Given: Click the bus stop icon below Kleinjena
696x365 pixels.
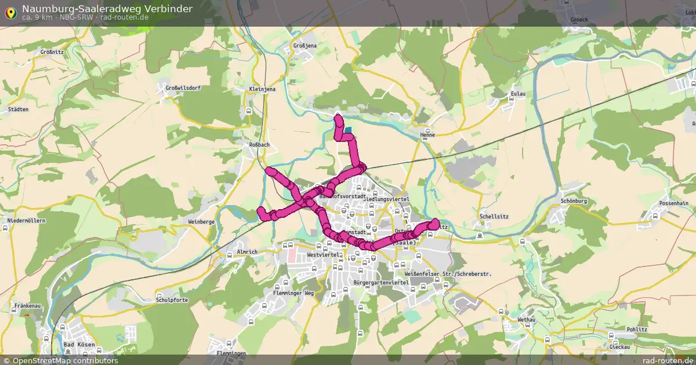Looking at the screenshot, I should coord(249,111).
